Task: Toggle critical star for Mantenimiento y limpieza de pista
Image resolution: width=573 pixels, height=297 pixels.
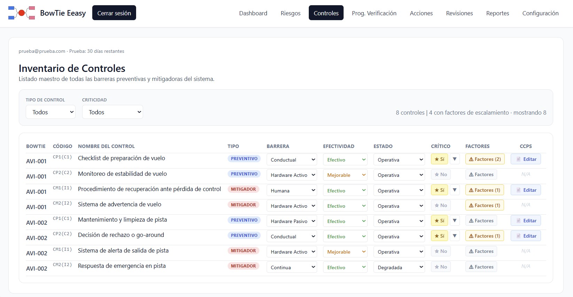Action: pos(439,221)
